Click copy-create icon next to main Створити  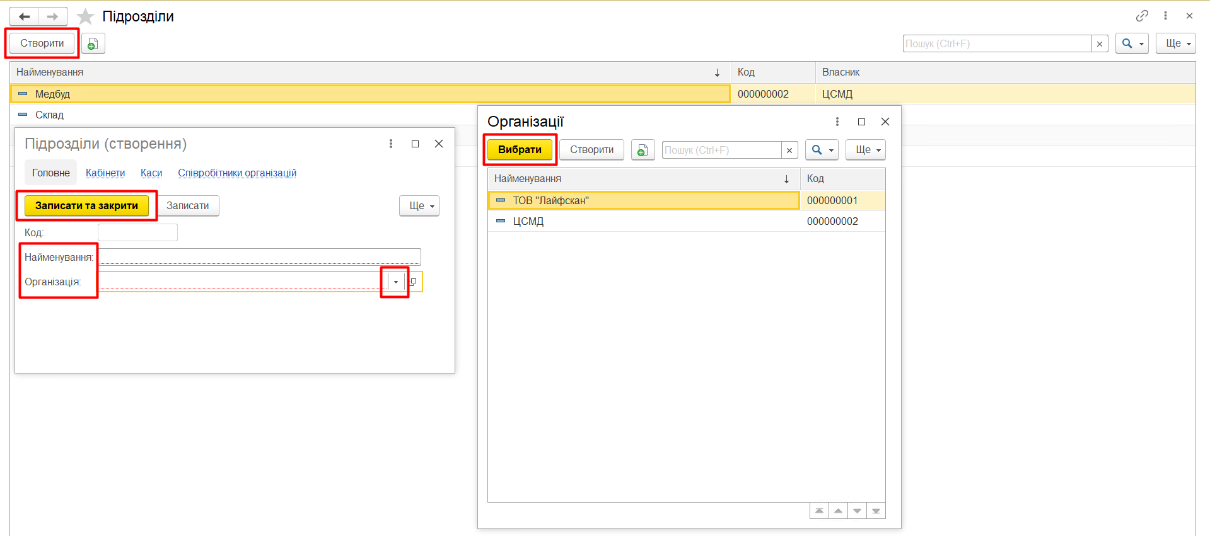pyautogui.click(x=93, y=43)
